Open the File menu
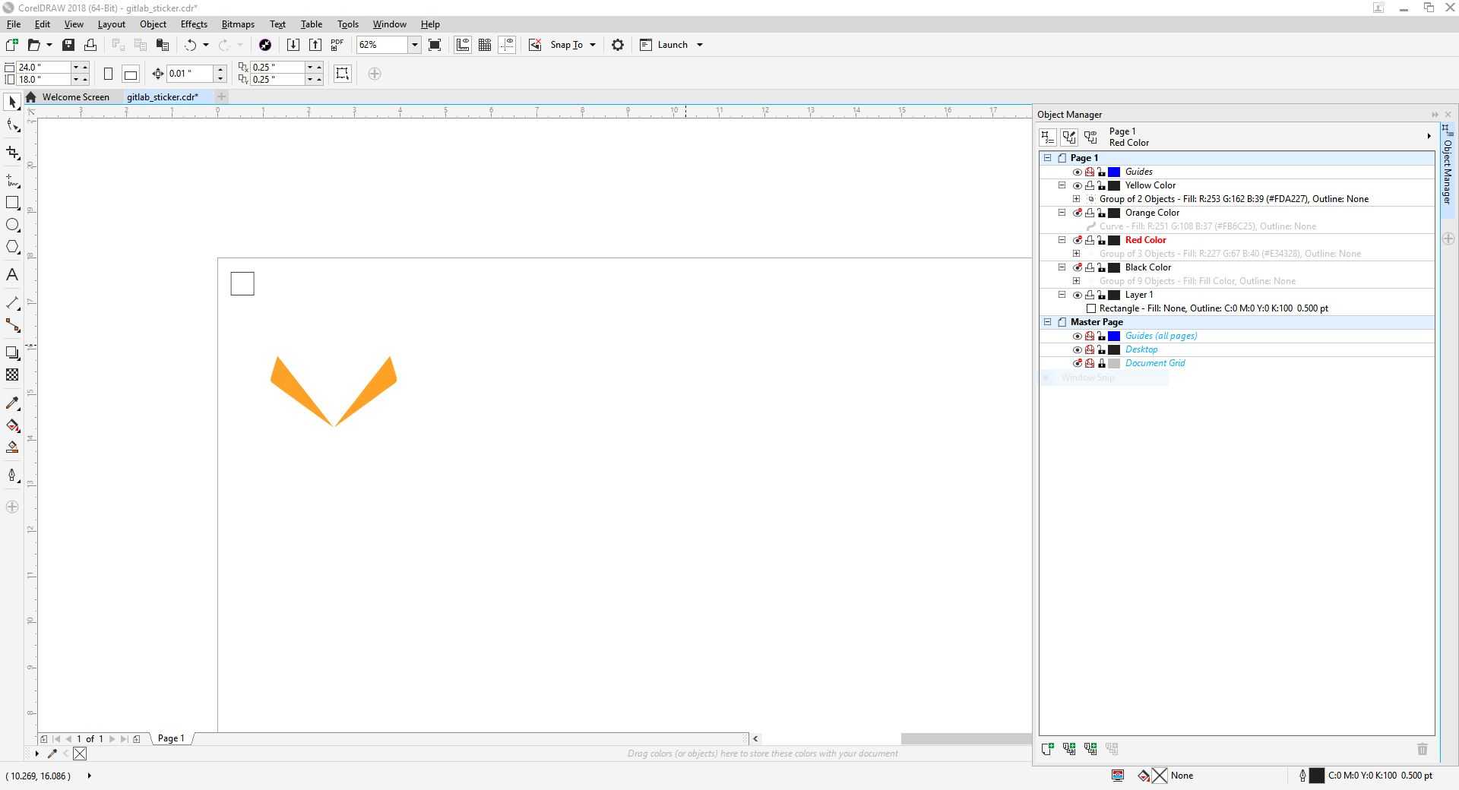The height and width of the screenshot is (790, 1459). [x=14, y=24]
